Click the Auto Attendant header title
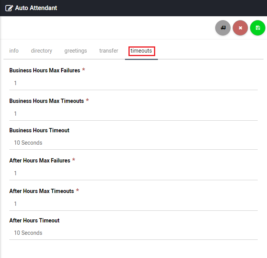Image resolution: width=267 pixels, height=258 pixels. coord(36,8)
